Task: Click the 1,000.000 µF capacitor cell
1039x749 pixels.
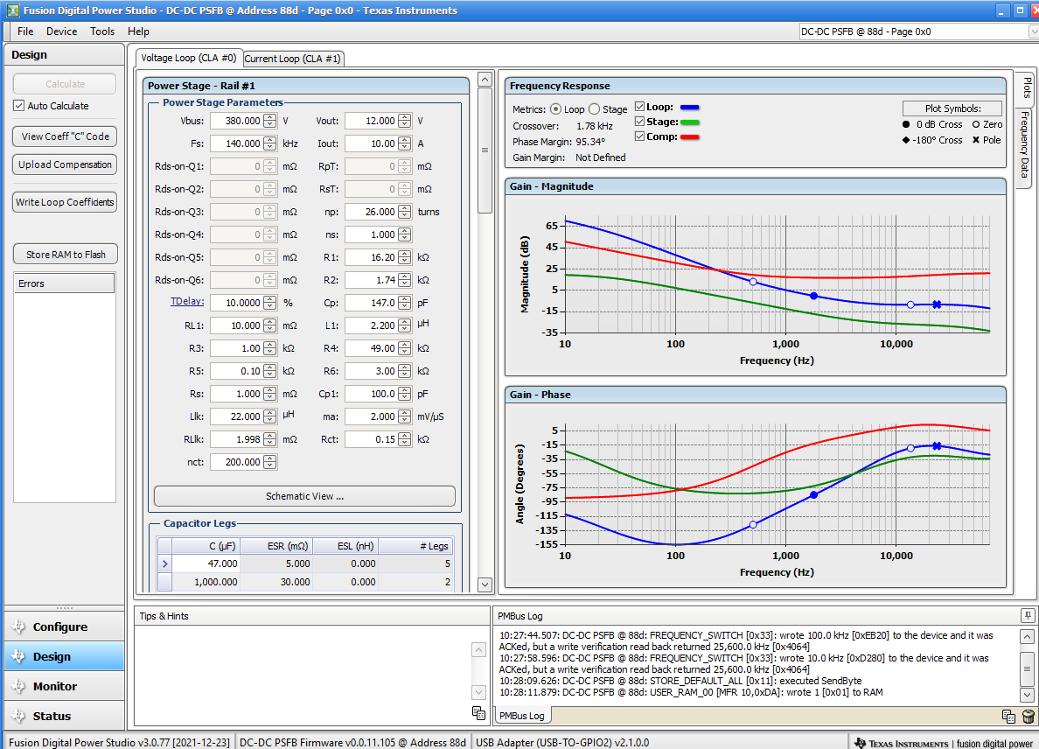Action: click(x=206, y=581)
